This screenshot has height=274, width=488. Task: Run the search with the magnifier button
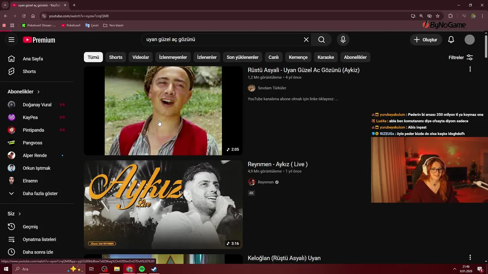click(x=321, y=40)
